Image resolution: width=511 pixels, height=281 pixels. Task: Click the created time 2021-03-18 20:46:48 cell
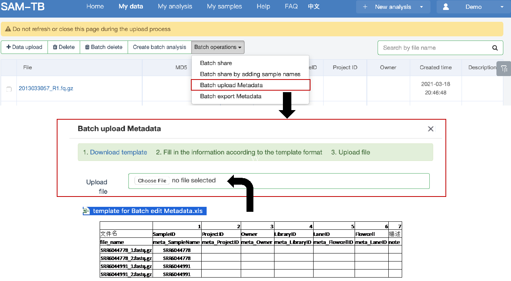click(x=435, y=88)
